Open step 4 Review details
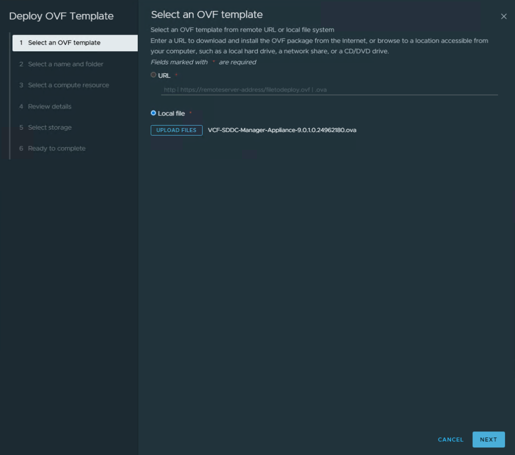This screenshot has width=515, height=455. point(49,106)
